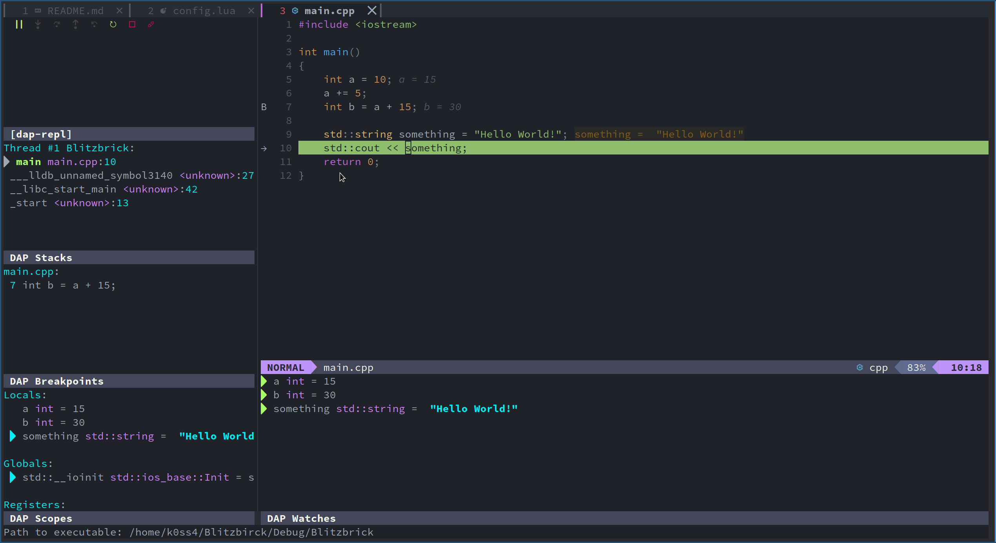Click the 'Globals:' scope header
Image resolution: width=996 pixels, height=543 pixels.
28,463
